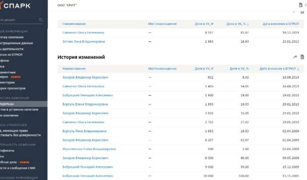Sort history by Дата внесения в ЕГРЮЛ
Image resolution: width=307 pixels, height=180 pixels.
(279, 69)
